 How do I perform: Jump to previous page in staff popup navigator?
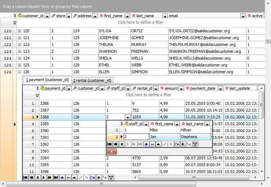tap(116, 144)
